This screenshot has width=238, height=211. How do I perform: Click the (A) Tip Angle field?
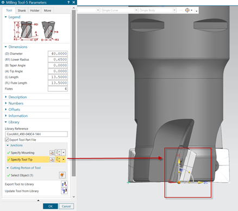point(58,71)
